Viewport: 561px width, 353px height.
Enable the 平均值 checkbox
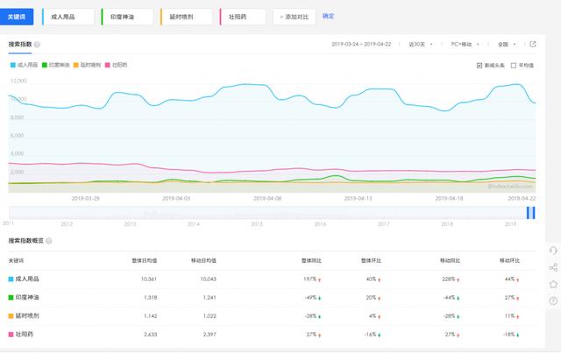tap(515, 65)
